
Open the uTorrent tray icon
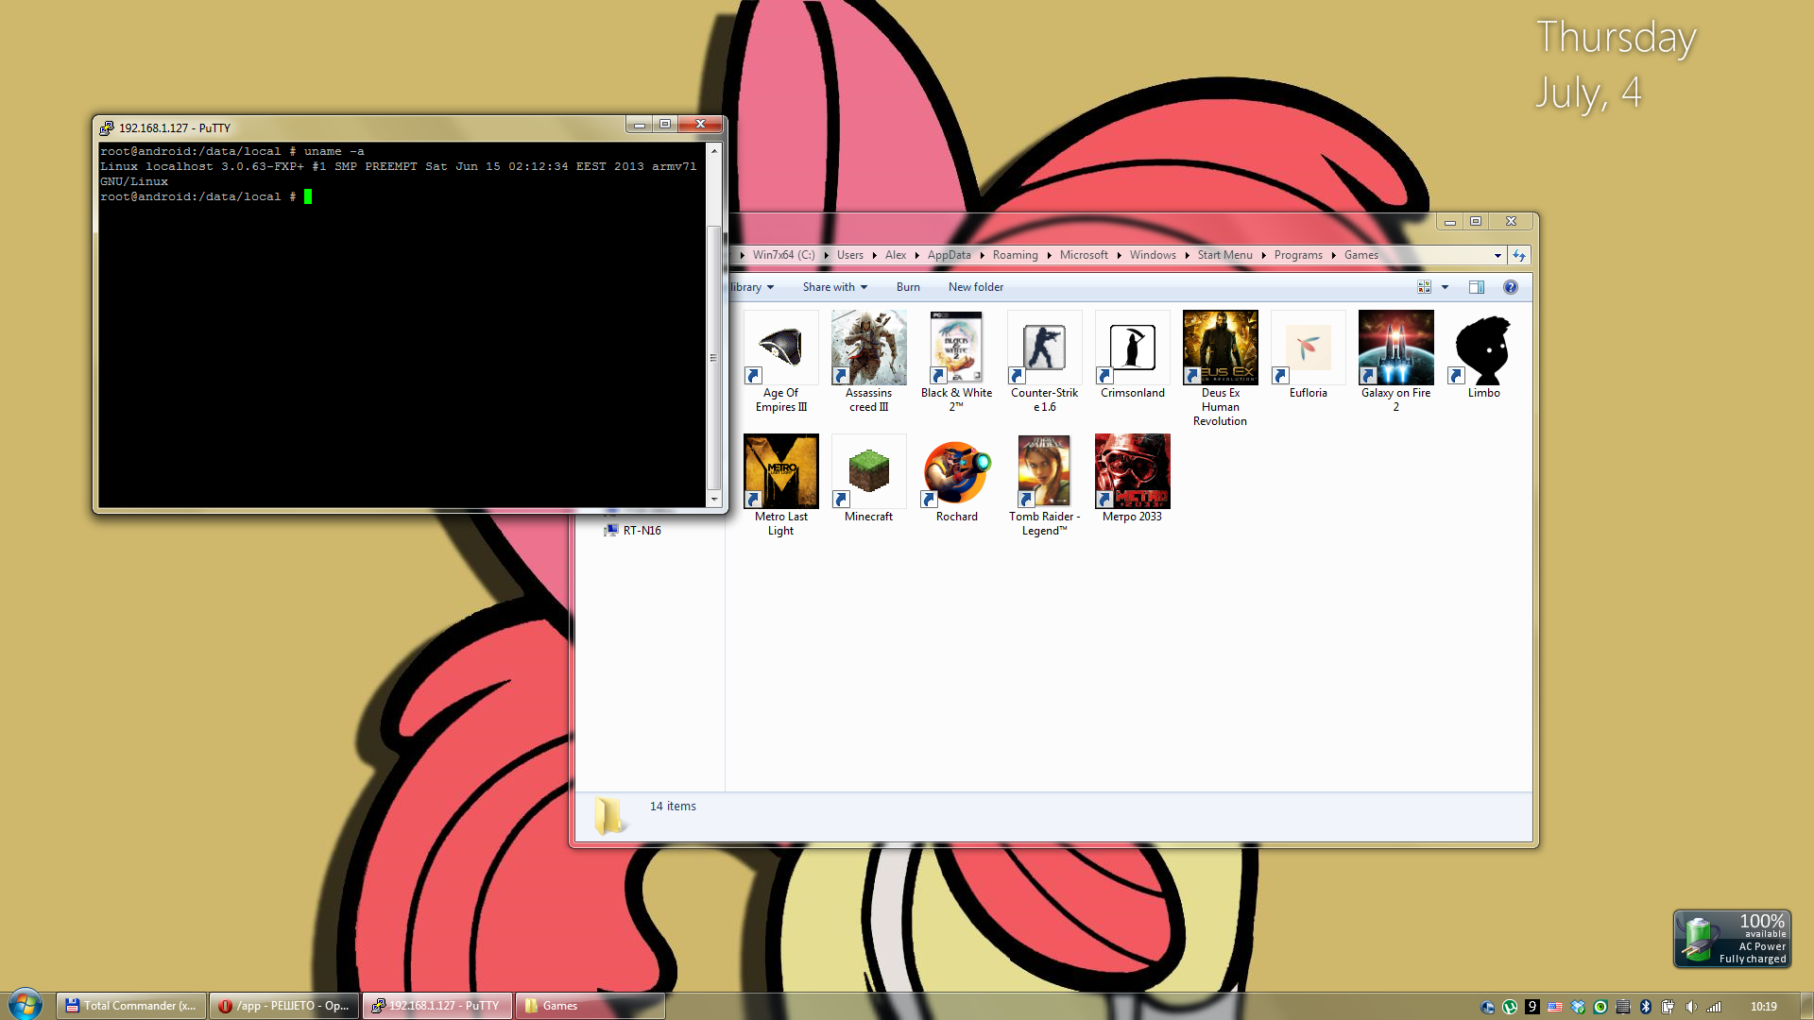pyautogui.click(x=1510, y=1007)
